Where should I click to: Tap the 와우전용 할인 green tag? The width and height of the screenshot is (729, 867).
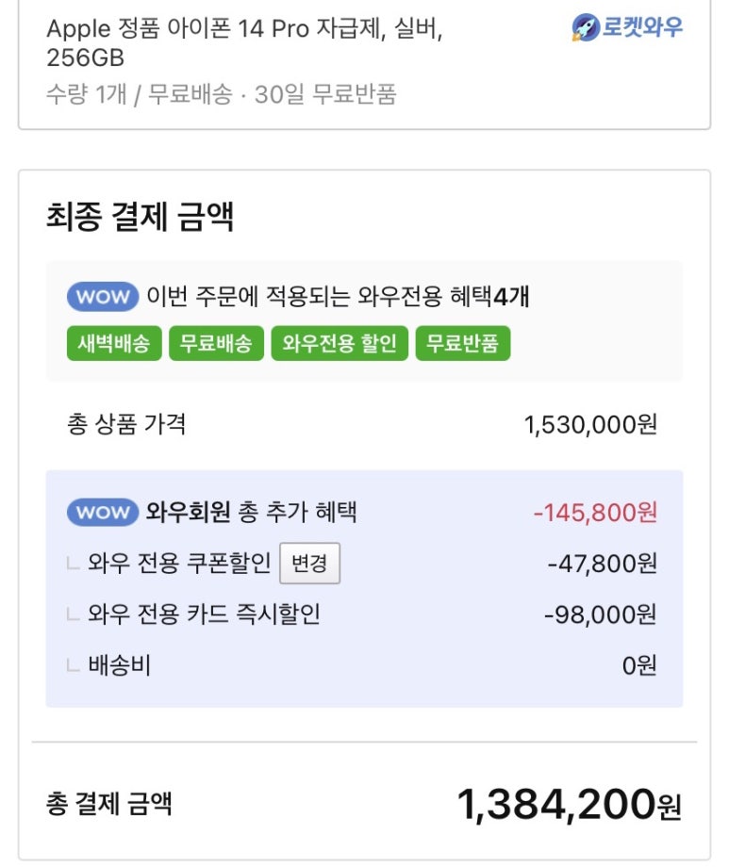pos(340,343)
